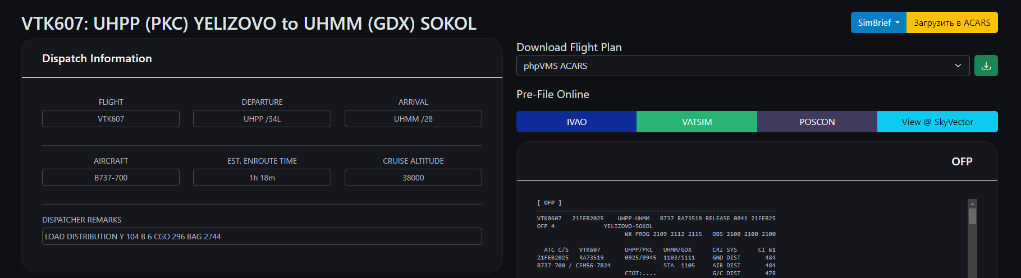The image size is (1021, 278).
Task: Pre-file the flight on IVAO
Action: [x=576, y=122]
